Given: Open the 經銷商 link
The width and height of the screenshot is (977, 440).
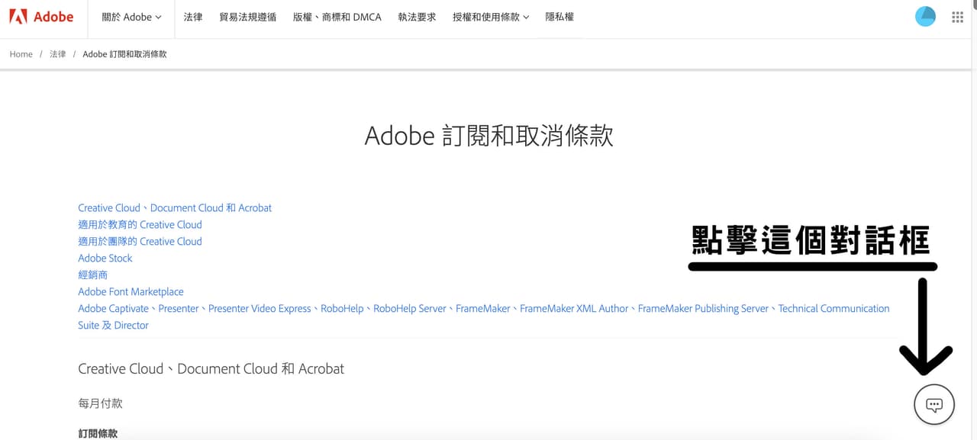Looking at the screenshot, I should point(92,275).
